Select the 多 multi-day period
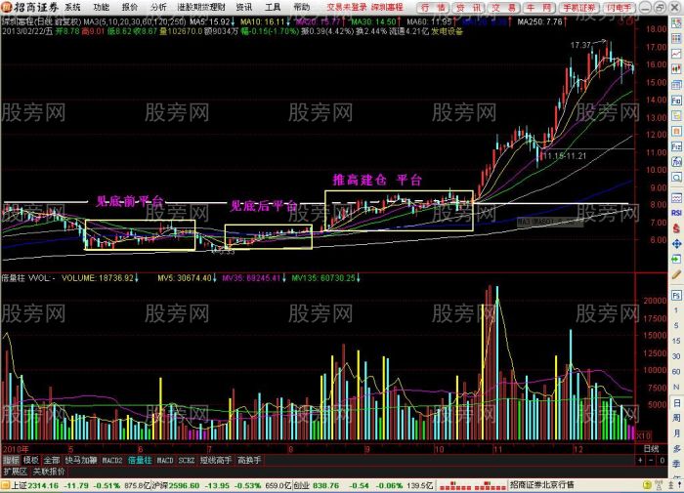 (676, 448)
